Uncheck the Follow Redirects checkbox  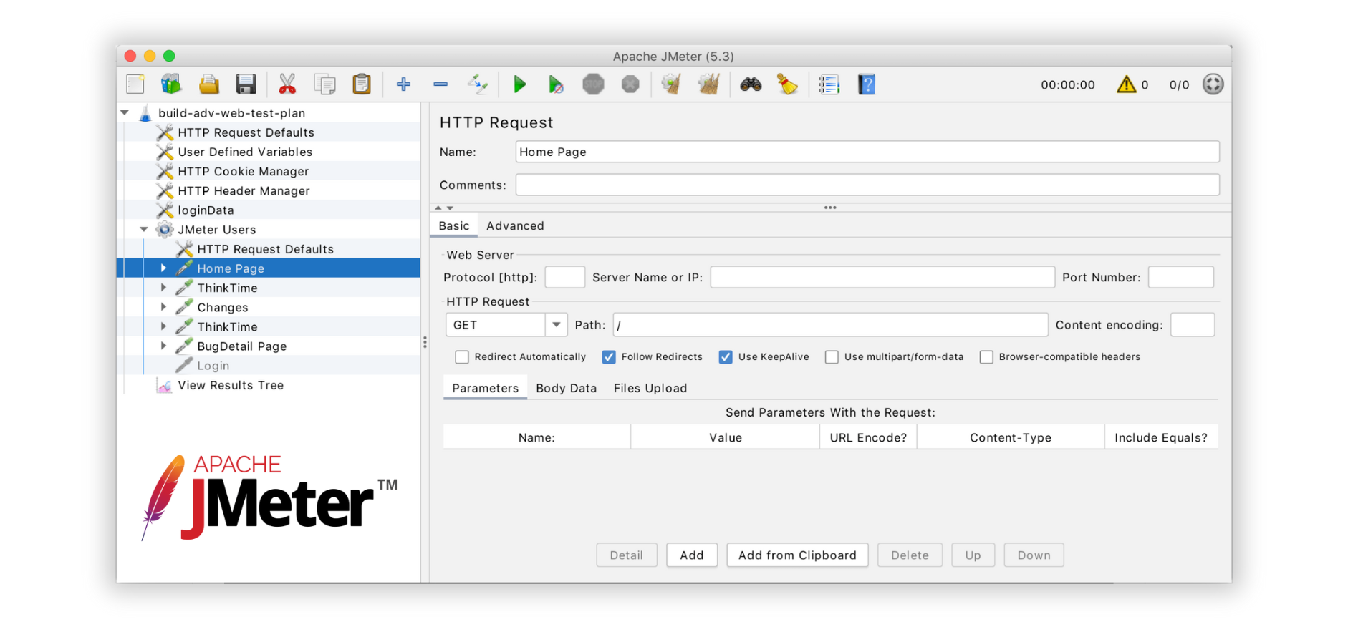(x=609, y=357)
